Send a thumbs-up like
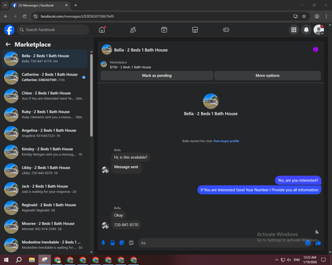 (318, 243)
